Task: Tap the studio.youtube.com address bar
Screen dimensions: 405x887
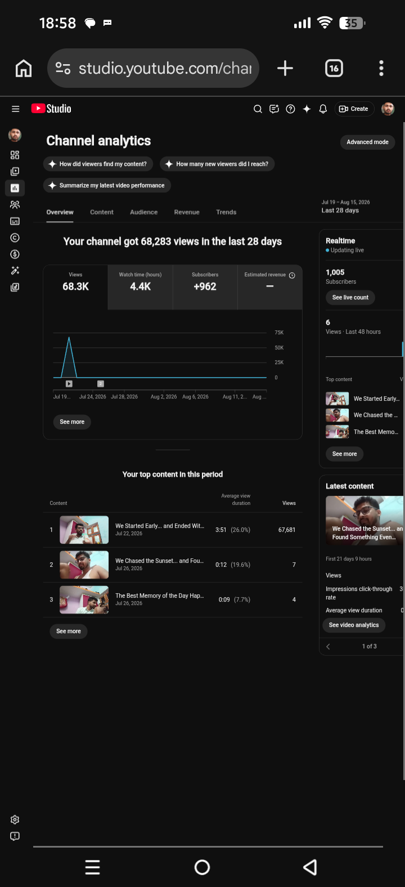Action: click(153, 68)
